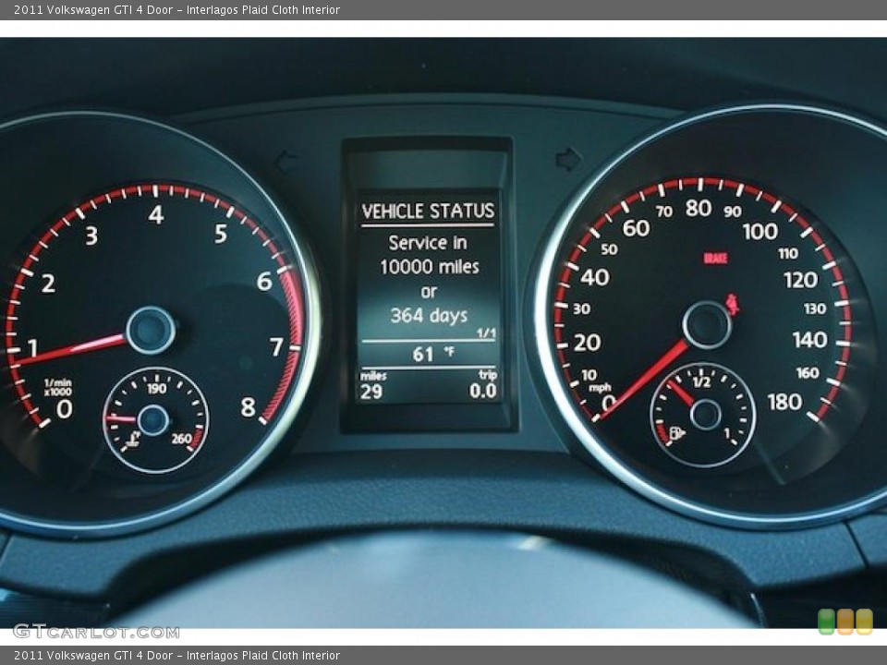Click the 61 °F temperature reading
This screenshot has width=887, height=665.
point(432,354)
